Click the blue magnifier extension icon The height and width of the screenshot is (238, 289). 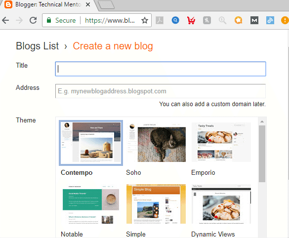click(x=175, y=20)
